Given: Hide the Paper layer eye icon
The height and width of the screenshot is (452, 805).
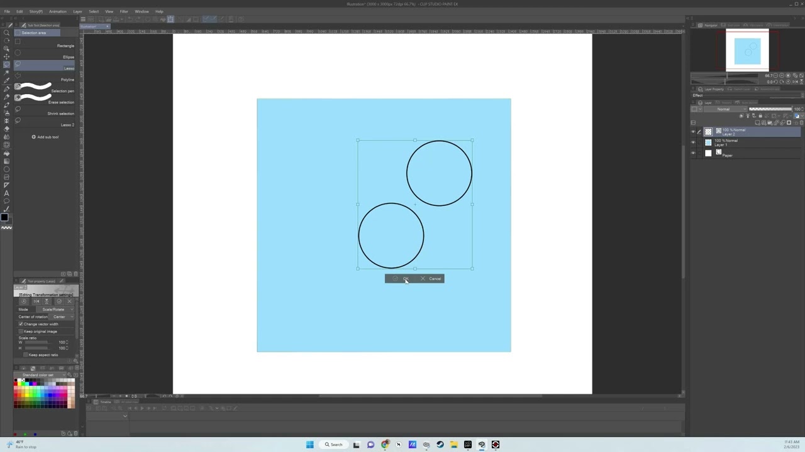Looking at the screenshot, I should click(693, 153).
